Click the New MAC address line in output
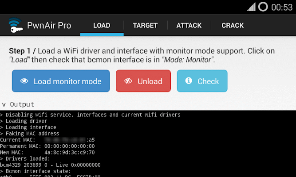 [47, 152]
